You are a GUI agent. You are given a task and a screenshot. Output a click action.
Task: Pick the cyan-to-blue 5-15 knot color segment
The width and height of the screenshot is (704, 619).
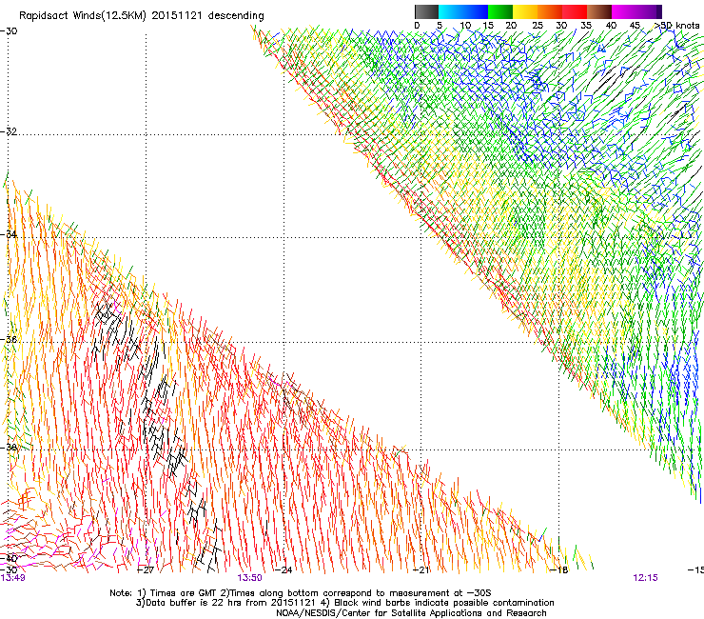[463, 11]
